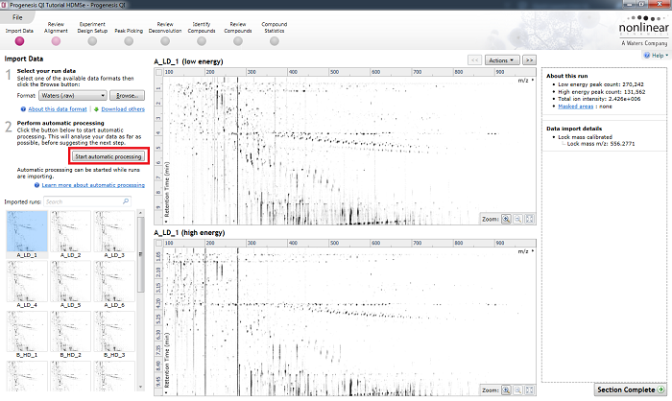Image resolution: width=672 pixels, height=401 pixels.
Task: Select run thumbnail A_LD_3
Action: click(x=114, y=234)
